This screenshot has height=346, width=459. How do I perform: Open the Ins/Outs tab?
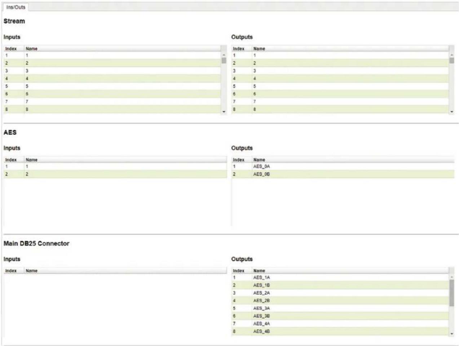(x=16, y=7)
